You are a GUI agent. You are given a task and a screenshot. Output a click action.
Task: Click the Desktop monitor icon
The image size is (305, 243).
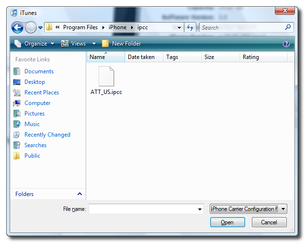coord(17,82)
